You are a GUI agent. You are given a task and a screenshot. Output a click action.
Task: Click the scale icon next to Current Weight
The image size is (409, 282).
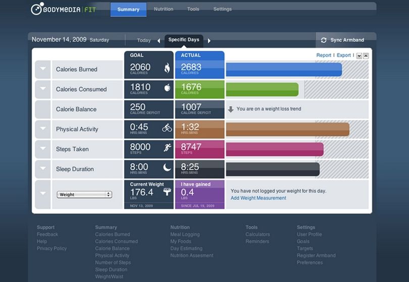[167, 192]
